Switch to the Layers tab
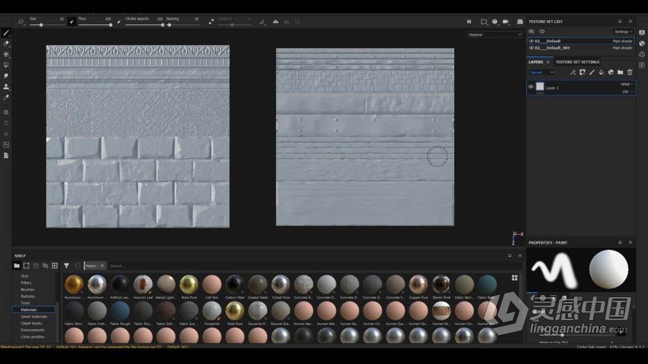Screen dimensions: 648x364 coord(536,62)
